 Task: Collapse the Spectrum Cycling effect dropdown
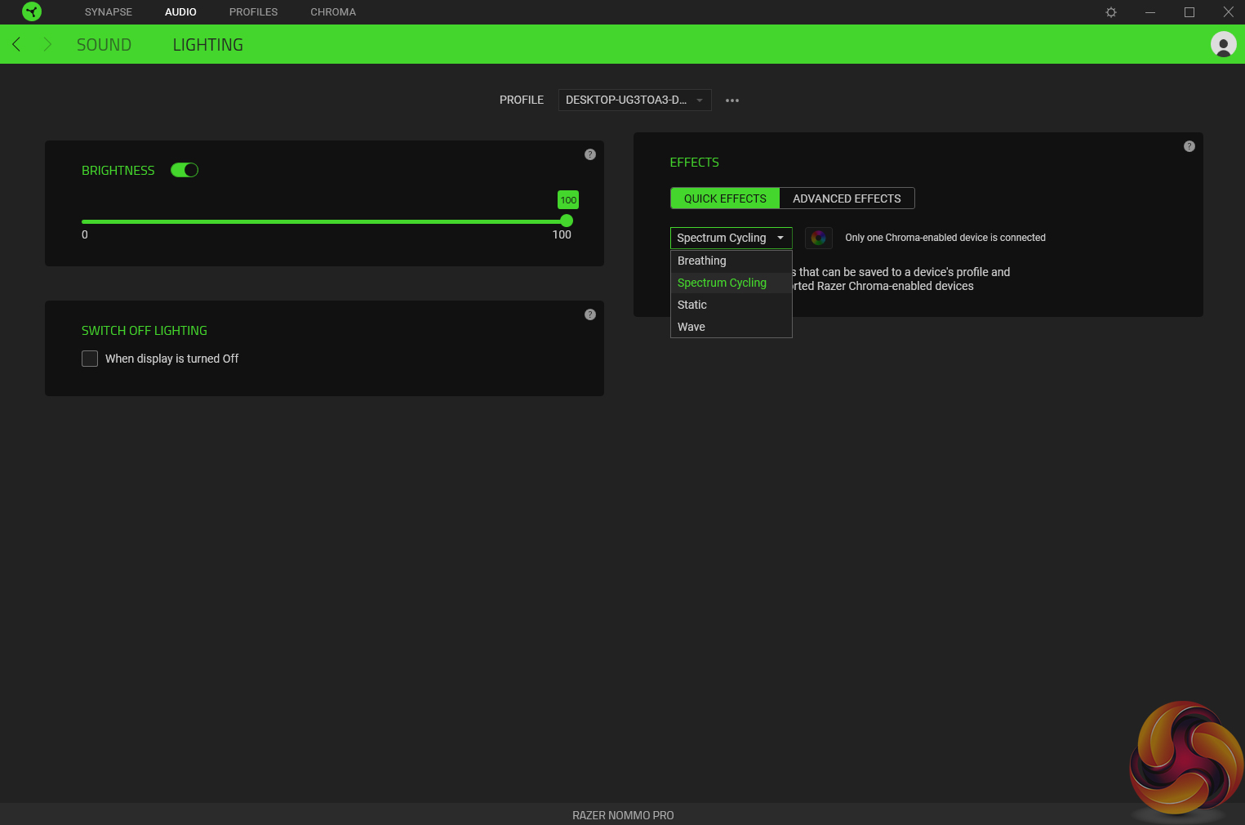731,238
